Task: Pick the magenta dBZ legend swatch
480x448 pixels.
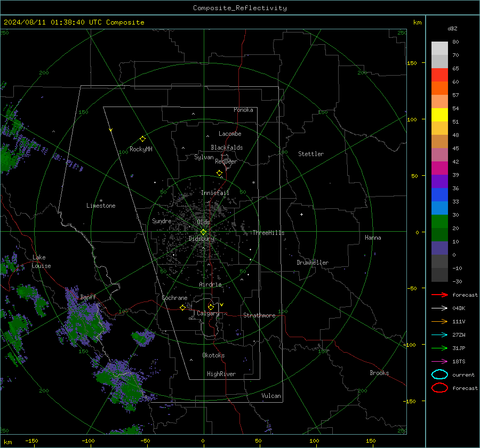Action: point(439,168)
